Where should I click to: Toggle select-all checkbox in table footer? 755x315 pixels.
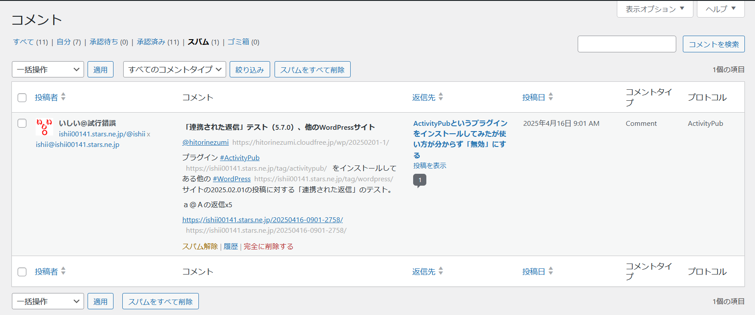point(22,272)
